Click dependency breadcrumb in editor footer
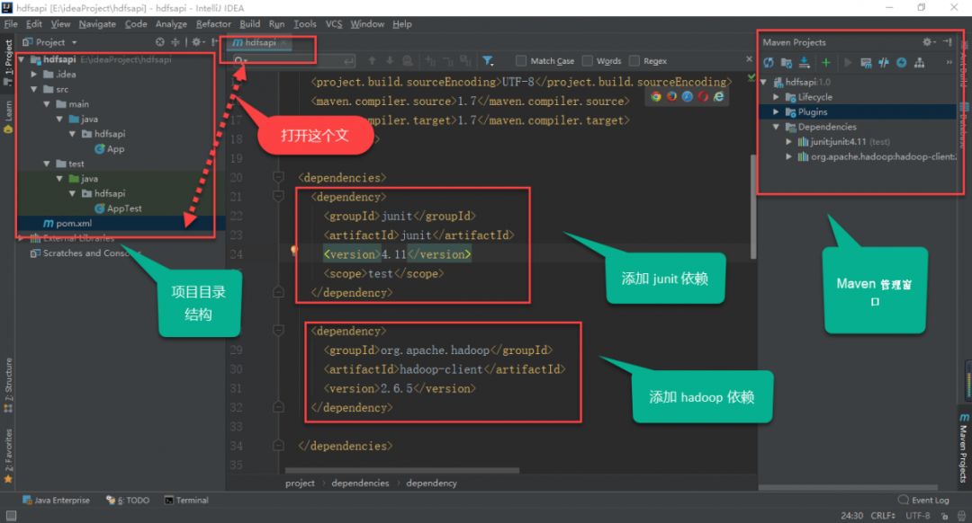 pos(431,483)
